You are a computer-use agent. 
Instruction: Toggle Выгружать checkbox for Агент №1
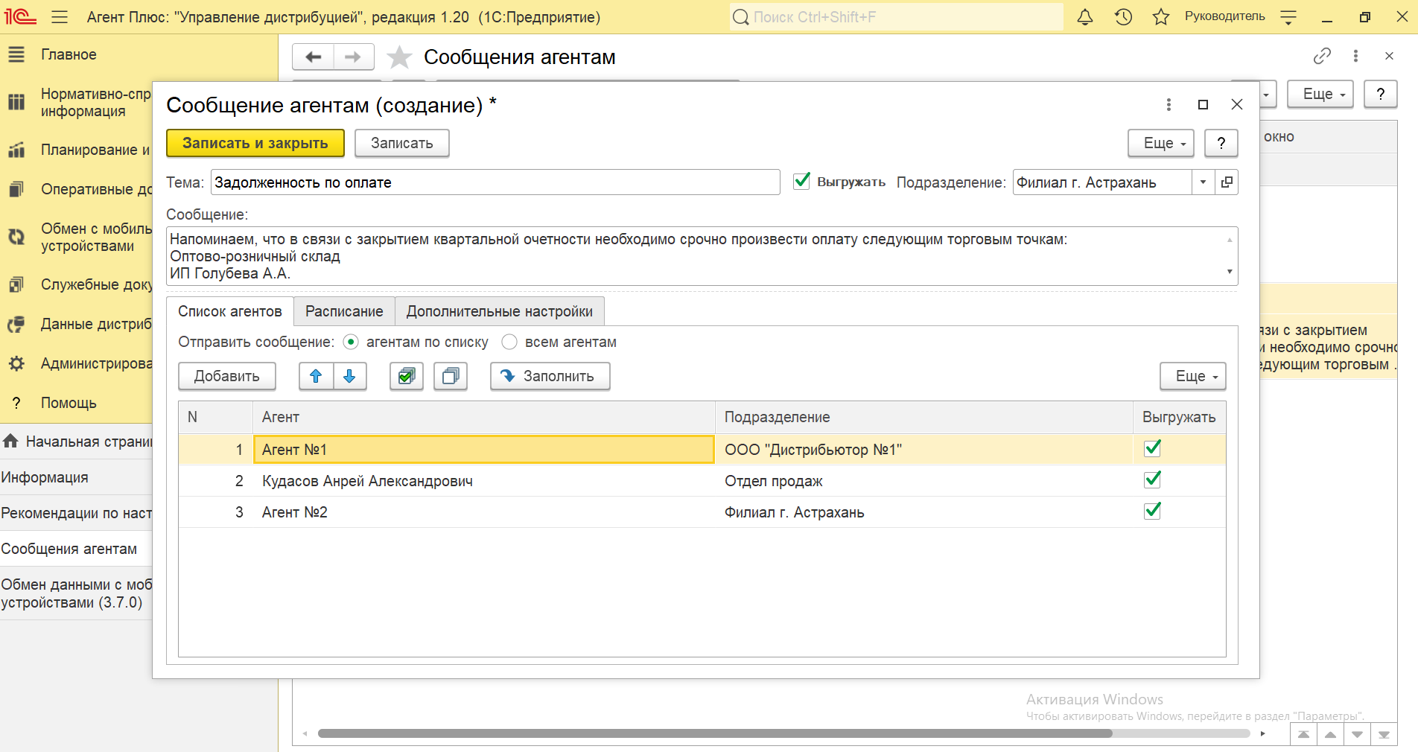1153,448
